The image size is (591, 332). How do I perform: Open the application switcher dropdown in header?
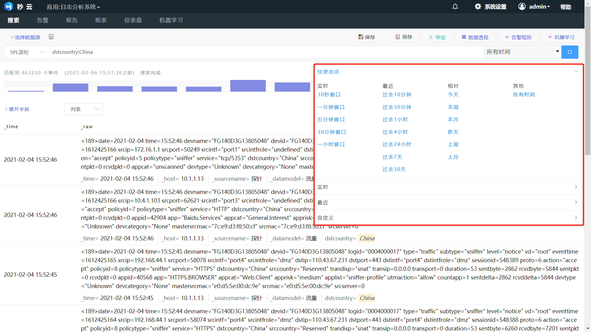[x=73, y=7]
